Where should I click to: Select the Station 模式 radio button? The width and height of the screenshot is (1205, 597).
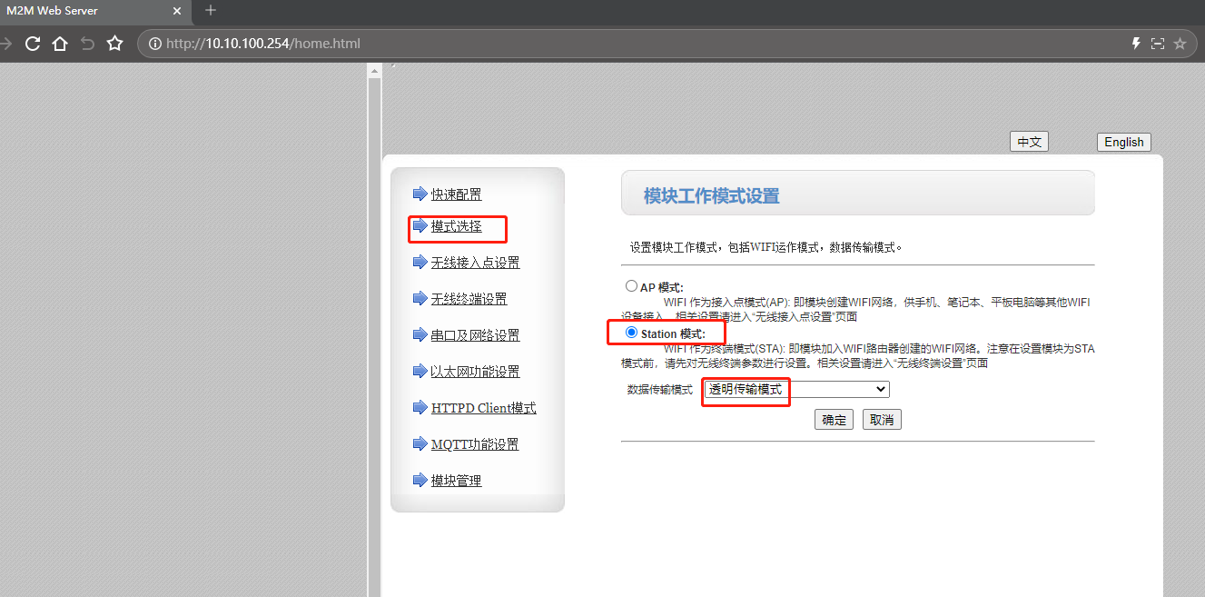coord(631,333)
